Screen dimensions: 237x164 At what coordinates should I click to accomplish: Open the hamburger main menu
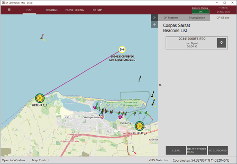[x=9, y=9]
